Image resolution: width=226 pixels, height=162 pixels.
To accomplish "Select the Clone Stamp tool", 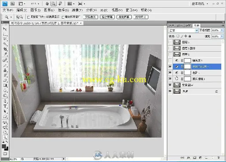I will tap(5, 70).
